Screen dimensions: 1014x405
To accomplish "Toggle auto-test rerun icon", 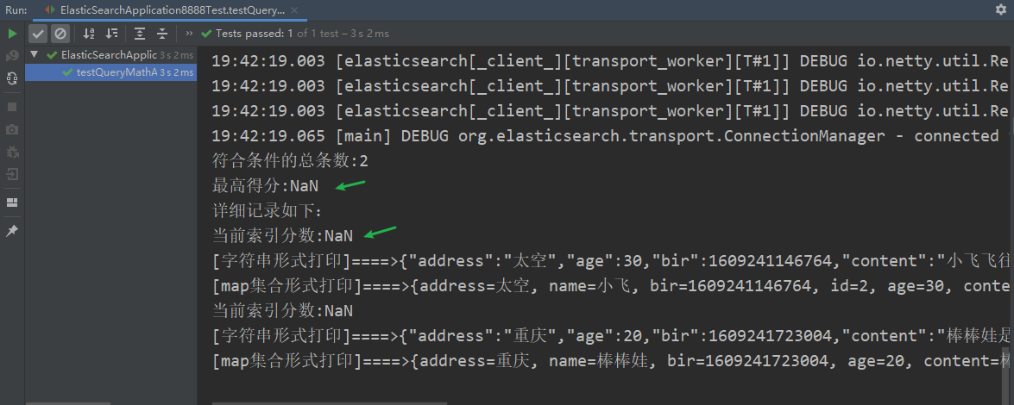I will coord(11,78).
